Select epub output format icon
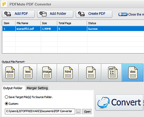This screenshot has width=144, height=117. point(10,73)
